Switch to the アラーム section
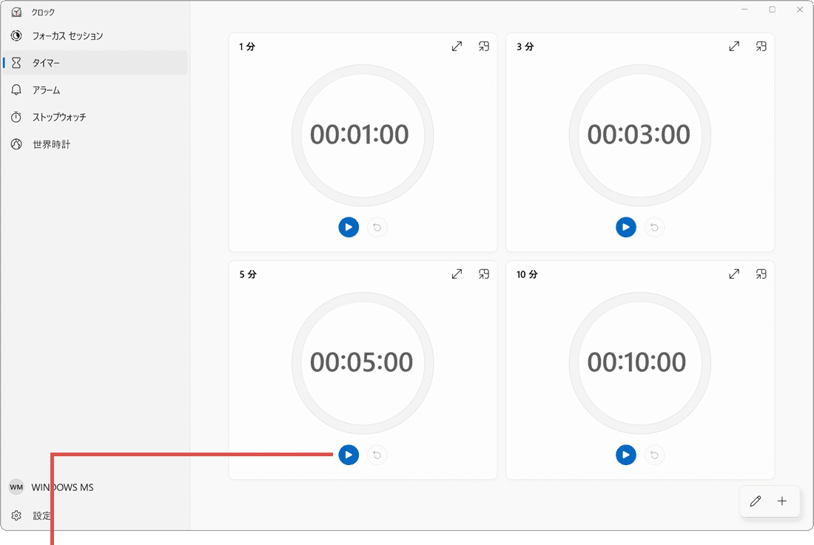This screenshot has height=545, width=814. (46, 90)
